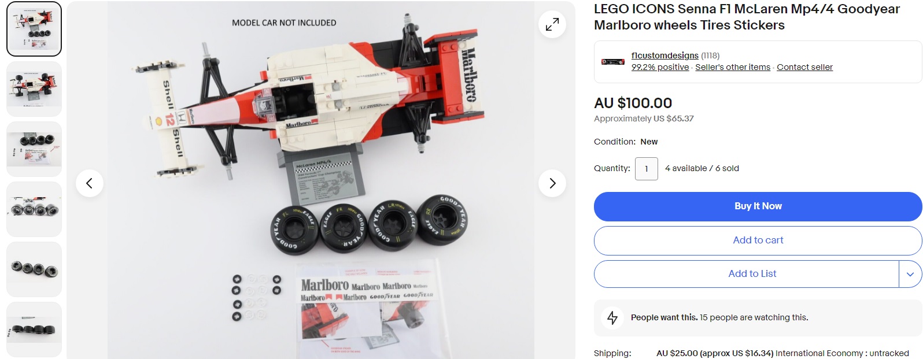Open the Add to List dropdown arrow
The height and width of the screenshot is (359, 923).
tap(910, 274)
